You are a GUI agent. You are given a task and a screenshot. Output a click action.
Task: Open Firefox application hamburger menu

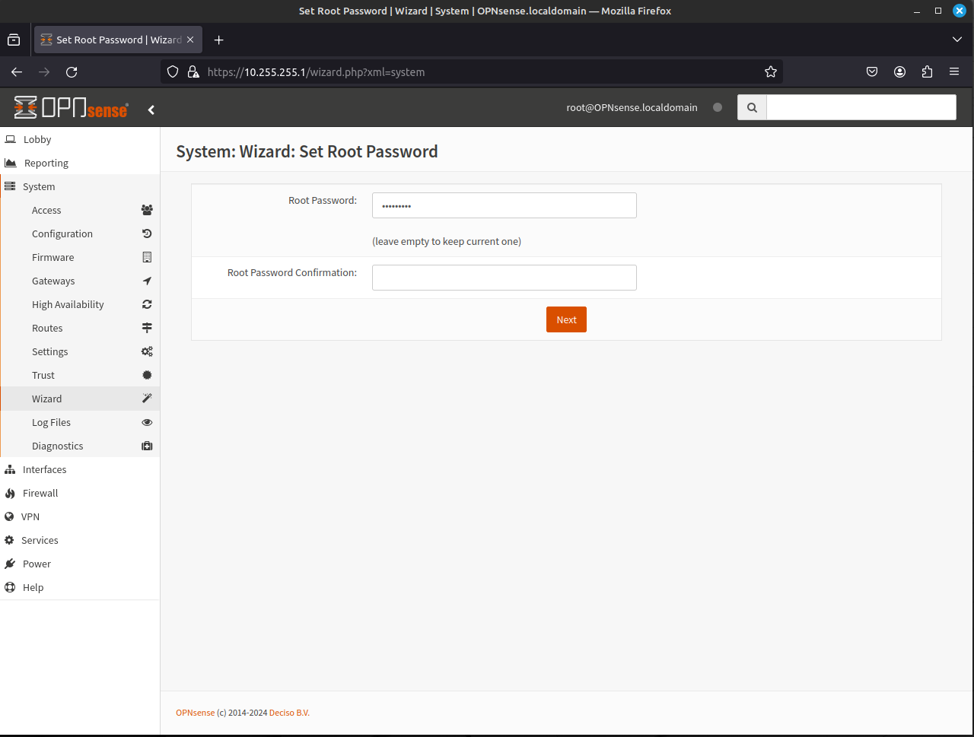(x=954, y=71)
